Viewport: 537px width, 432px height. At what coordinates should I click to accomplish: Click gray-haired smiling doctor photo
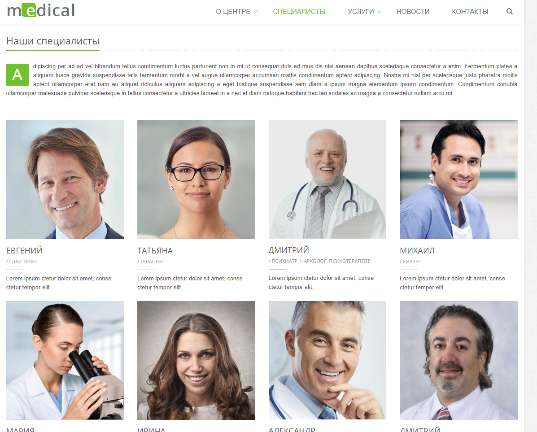(x=327, y=360)
